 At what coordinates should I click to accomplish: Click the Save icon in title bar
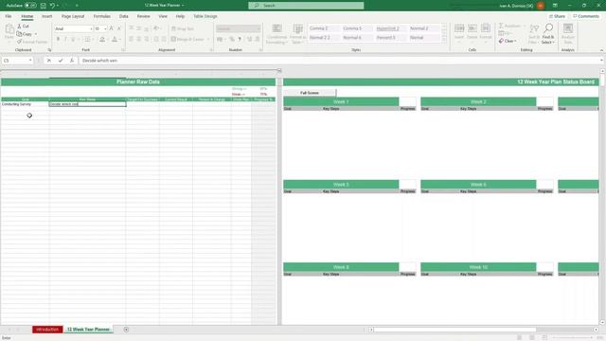[44, 6]
